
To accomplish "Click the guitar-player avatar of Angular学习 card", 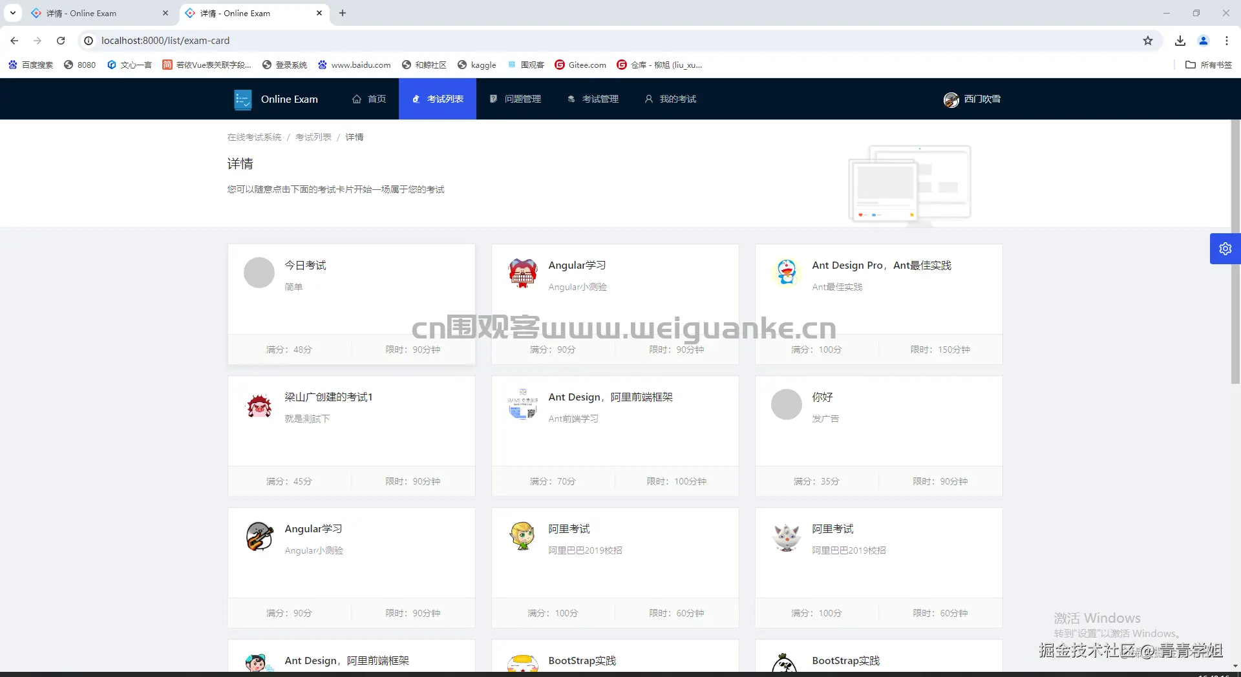I will point(259,536).
